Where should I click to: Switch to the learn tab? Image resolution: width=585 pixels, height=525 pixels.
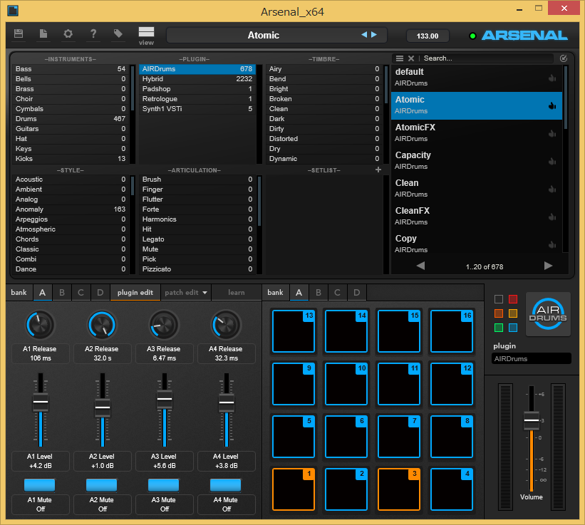tap(237, 293)
